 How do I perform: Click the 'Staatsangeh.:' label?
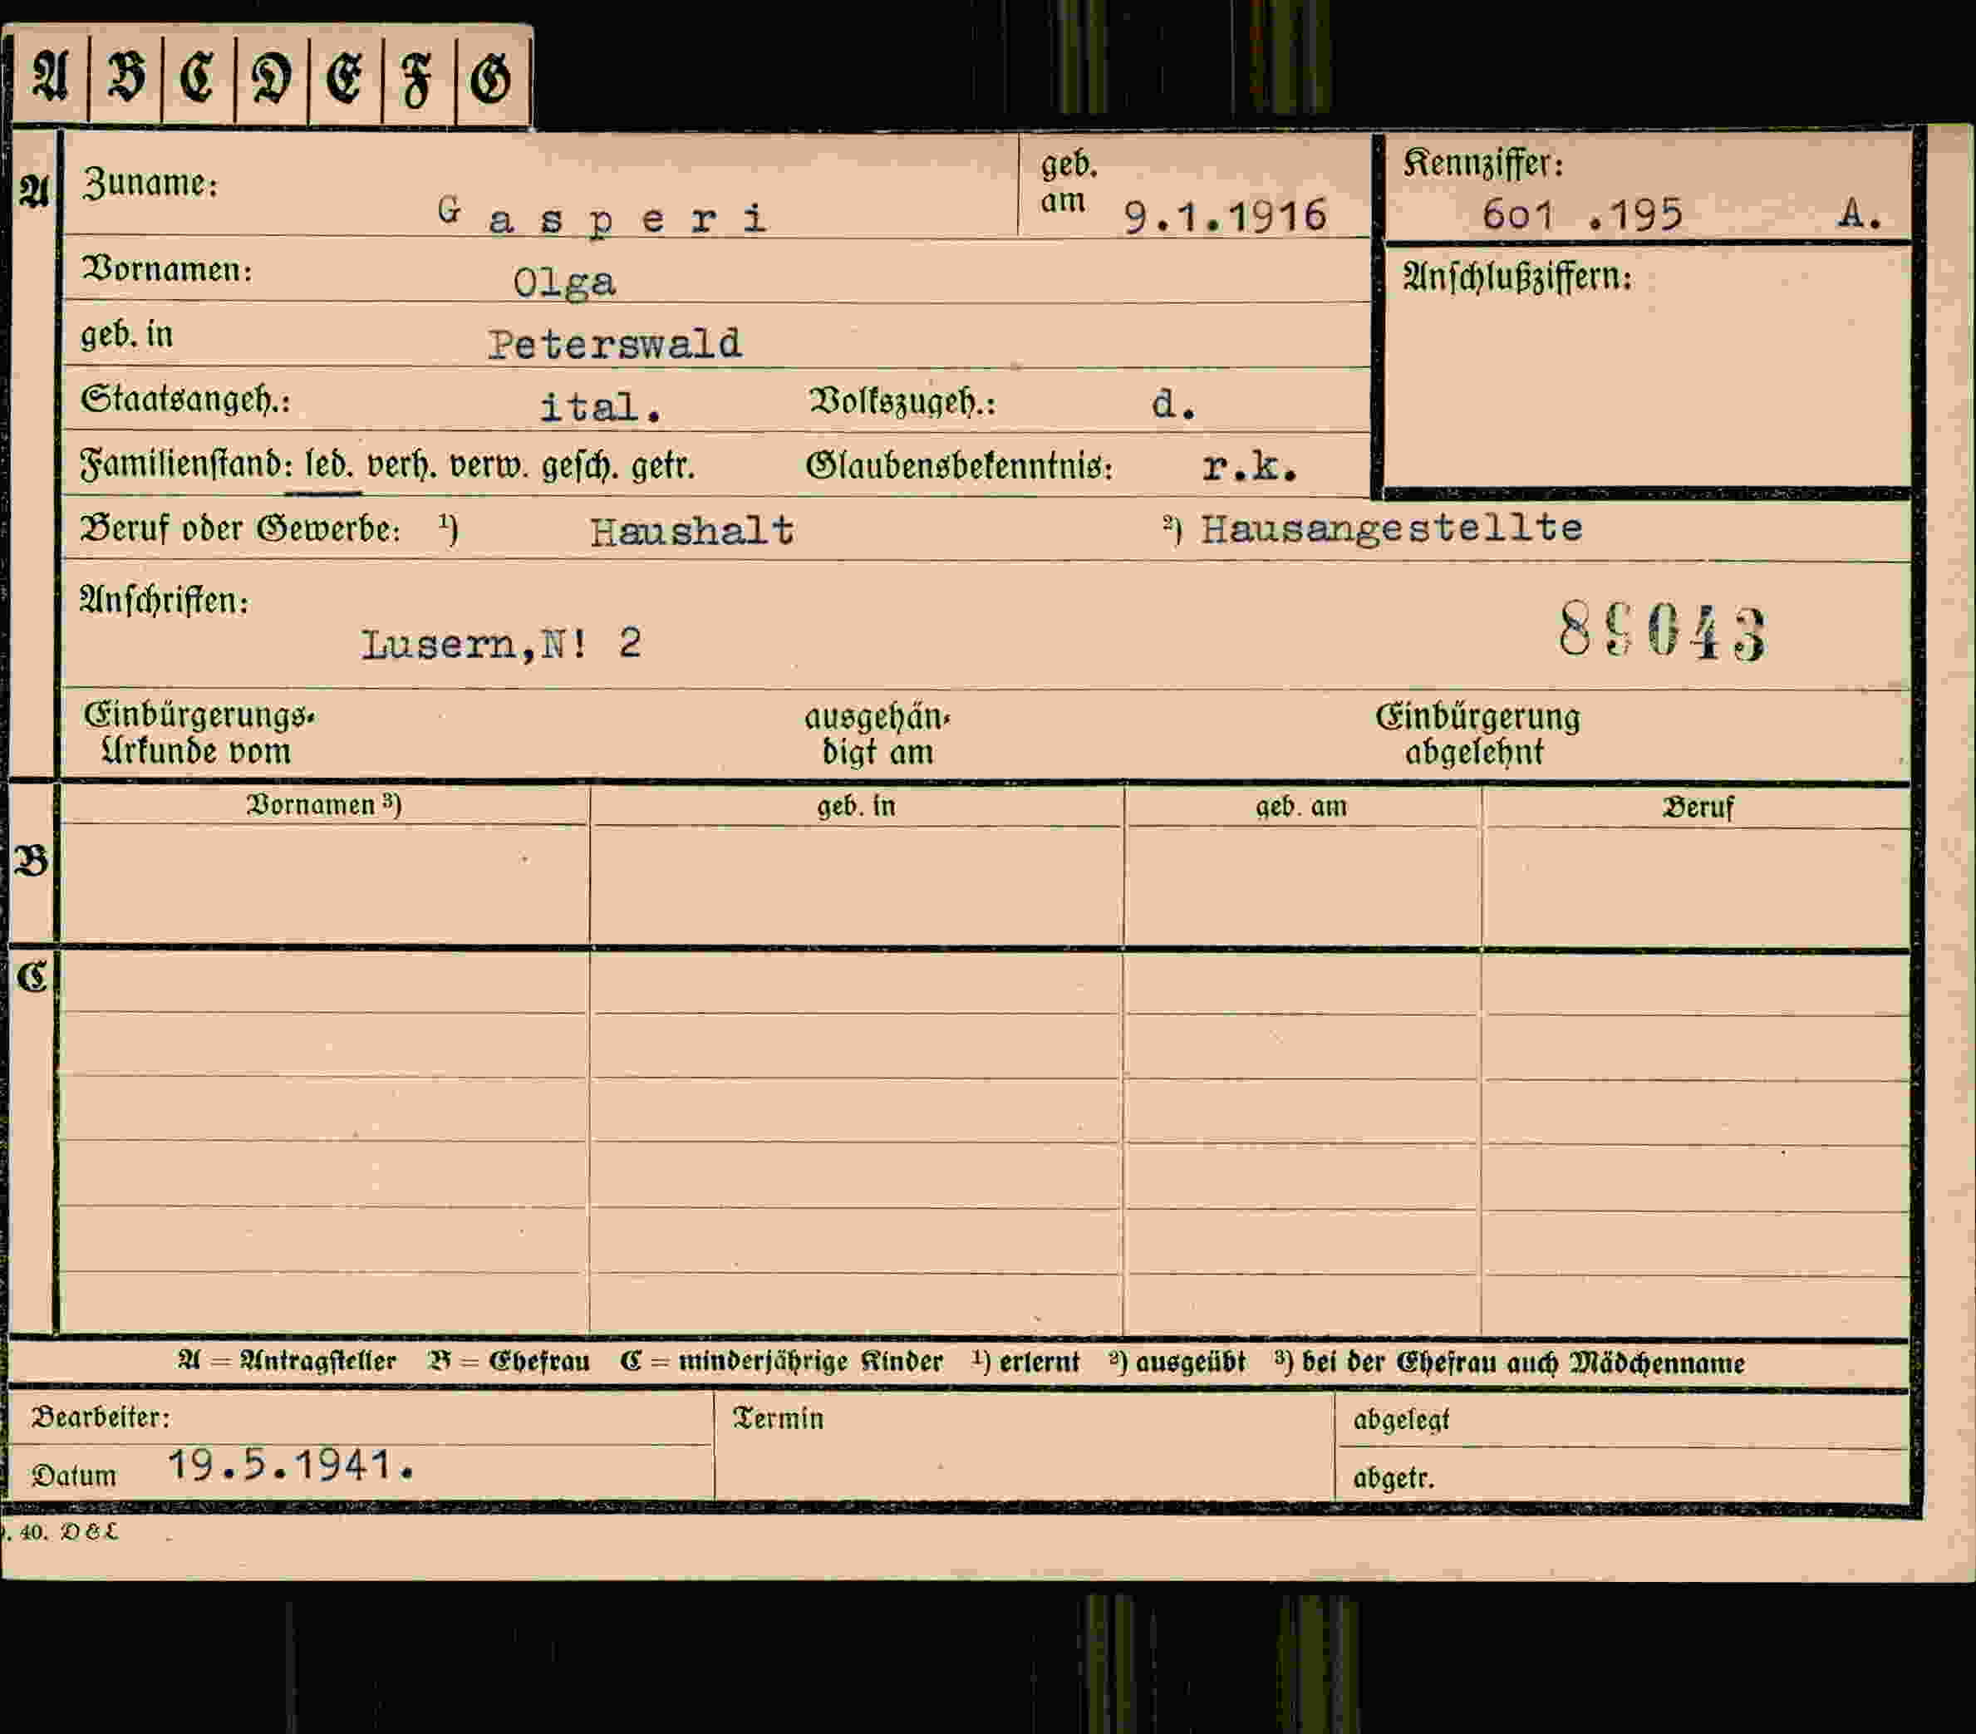tap(185, 399)
